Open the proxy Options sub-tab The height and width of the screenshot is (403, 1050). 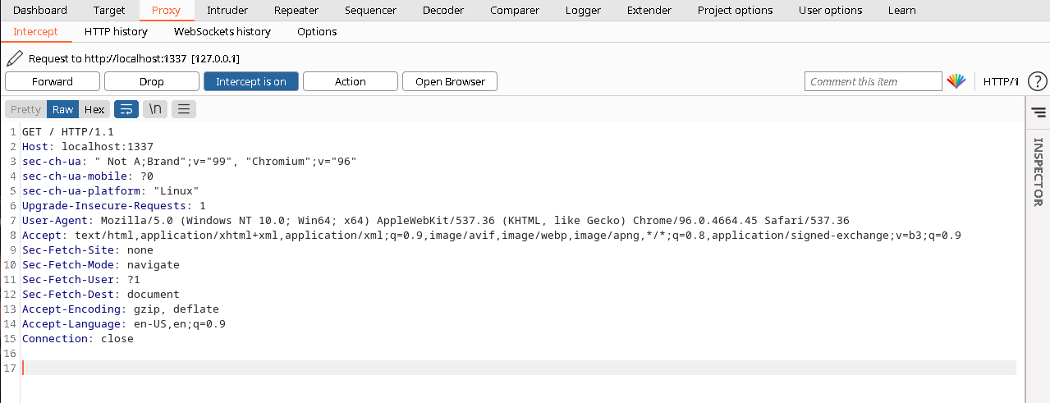[x=317, y=31]
